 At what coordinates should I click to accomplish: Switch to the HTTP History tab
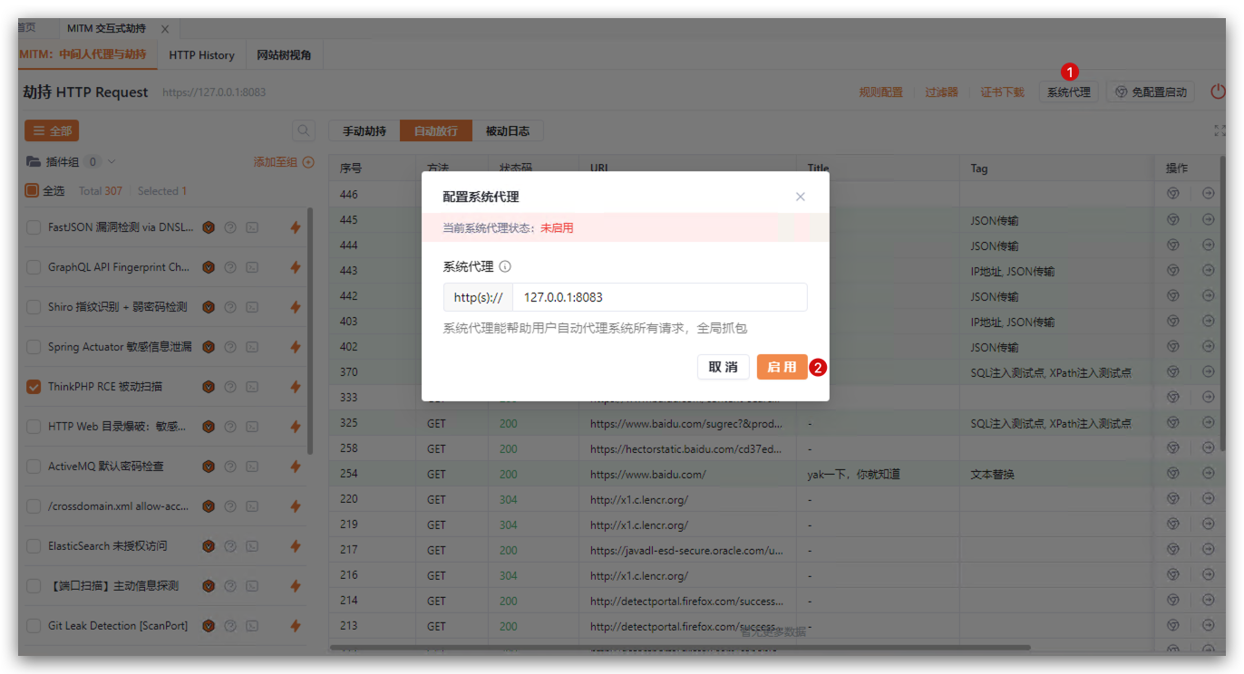[201, 55]
